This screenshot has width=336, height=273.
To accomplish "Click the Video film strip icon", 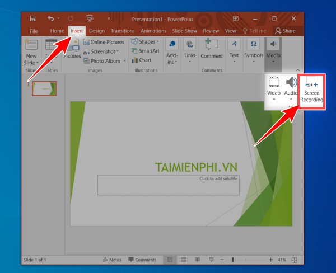I will click(274, 82).
